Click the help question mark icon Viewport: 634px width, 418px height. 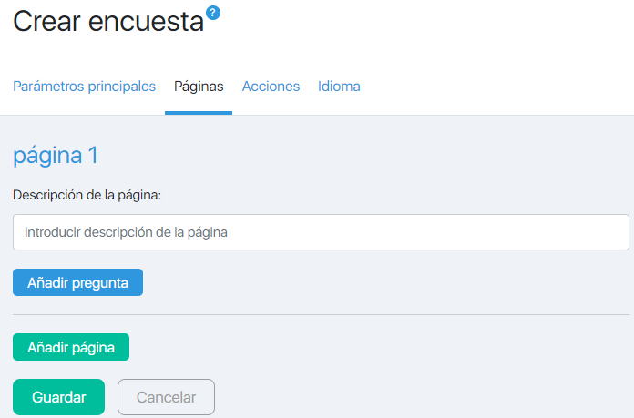[213, 12]
